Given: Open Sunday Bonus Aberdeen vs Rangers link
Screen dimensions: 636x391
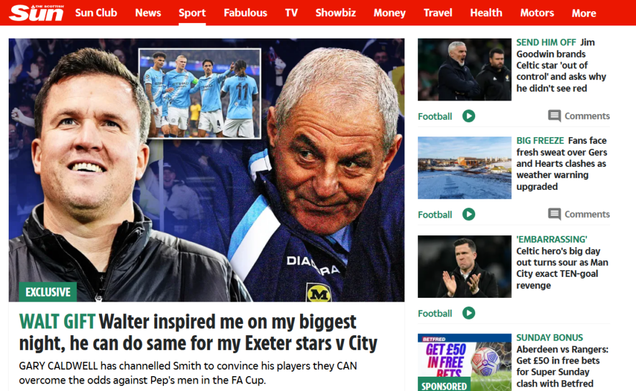Looking at the screenshot, I should tap(562, 361).
